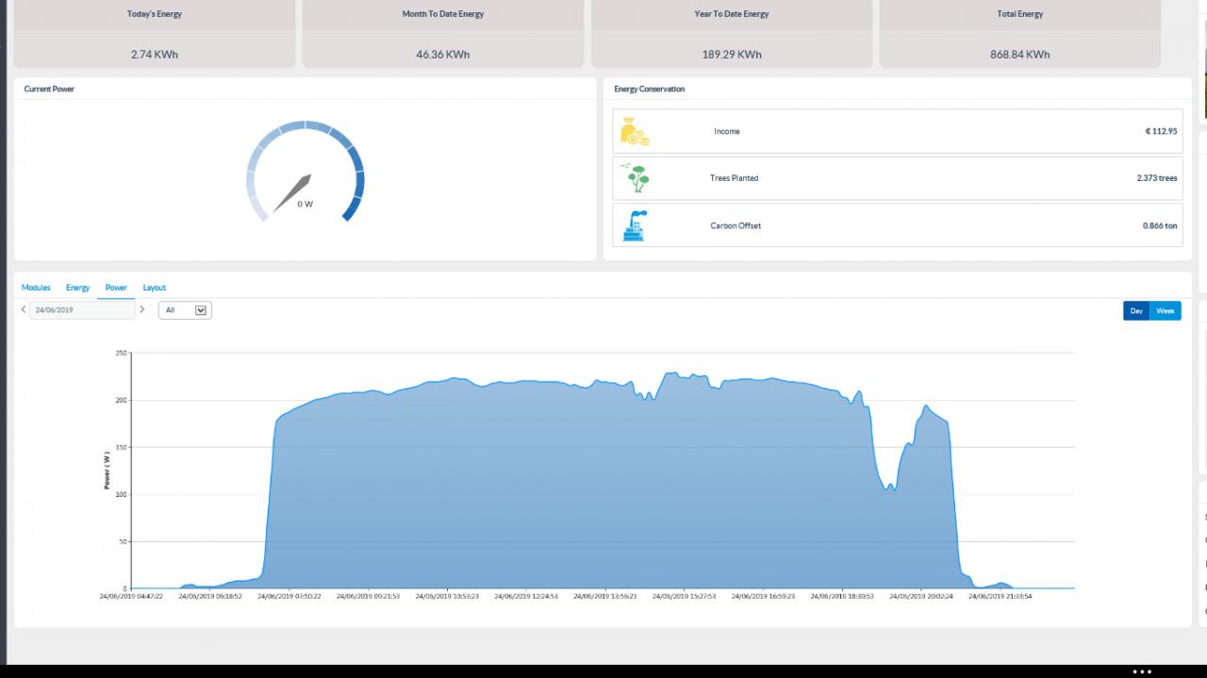Open the Layout tab
The width and height of the screenshot is (1207, 678).
tap(155, 288)
